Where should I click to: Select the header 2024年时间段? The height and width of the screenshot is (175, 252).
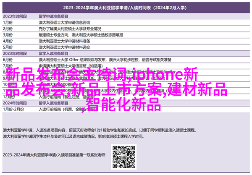pos(15,103)
